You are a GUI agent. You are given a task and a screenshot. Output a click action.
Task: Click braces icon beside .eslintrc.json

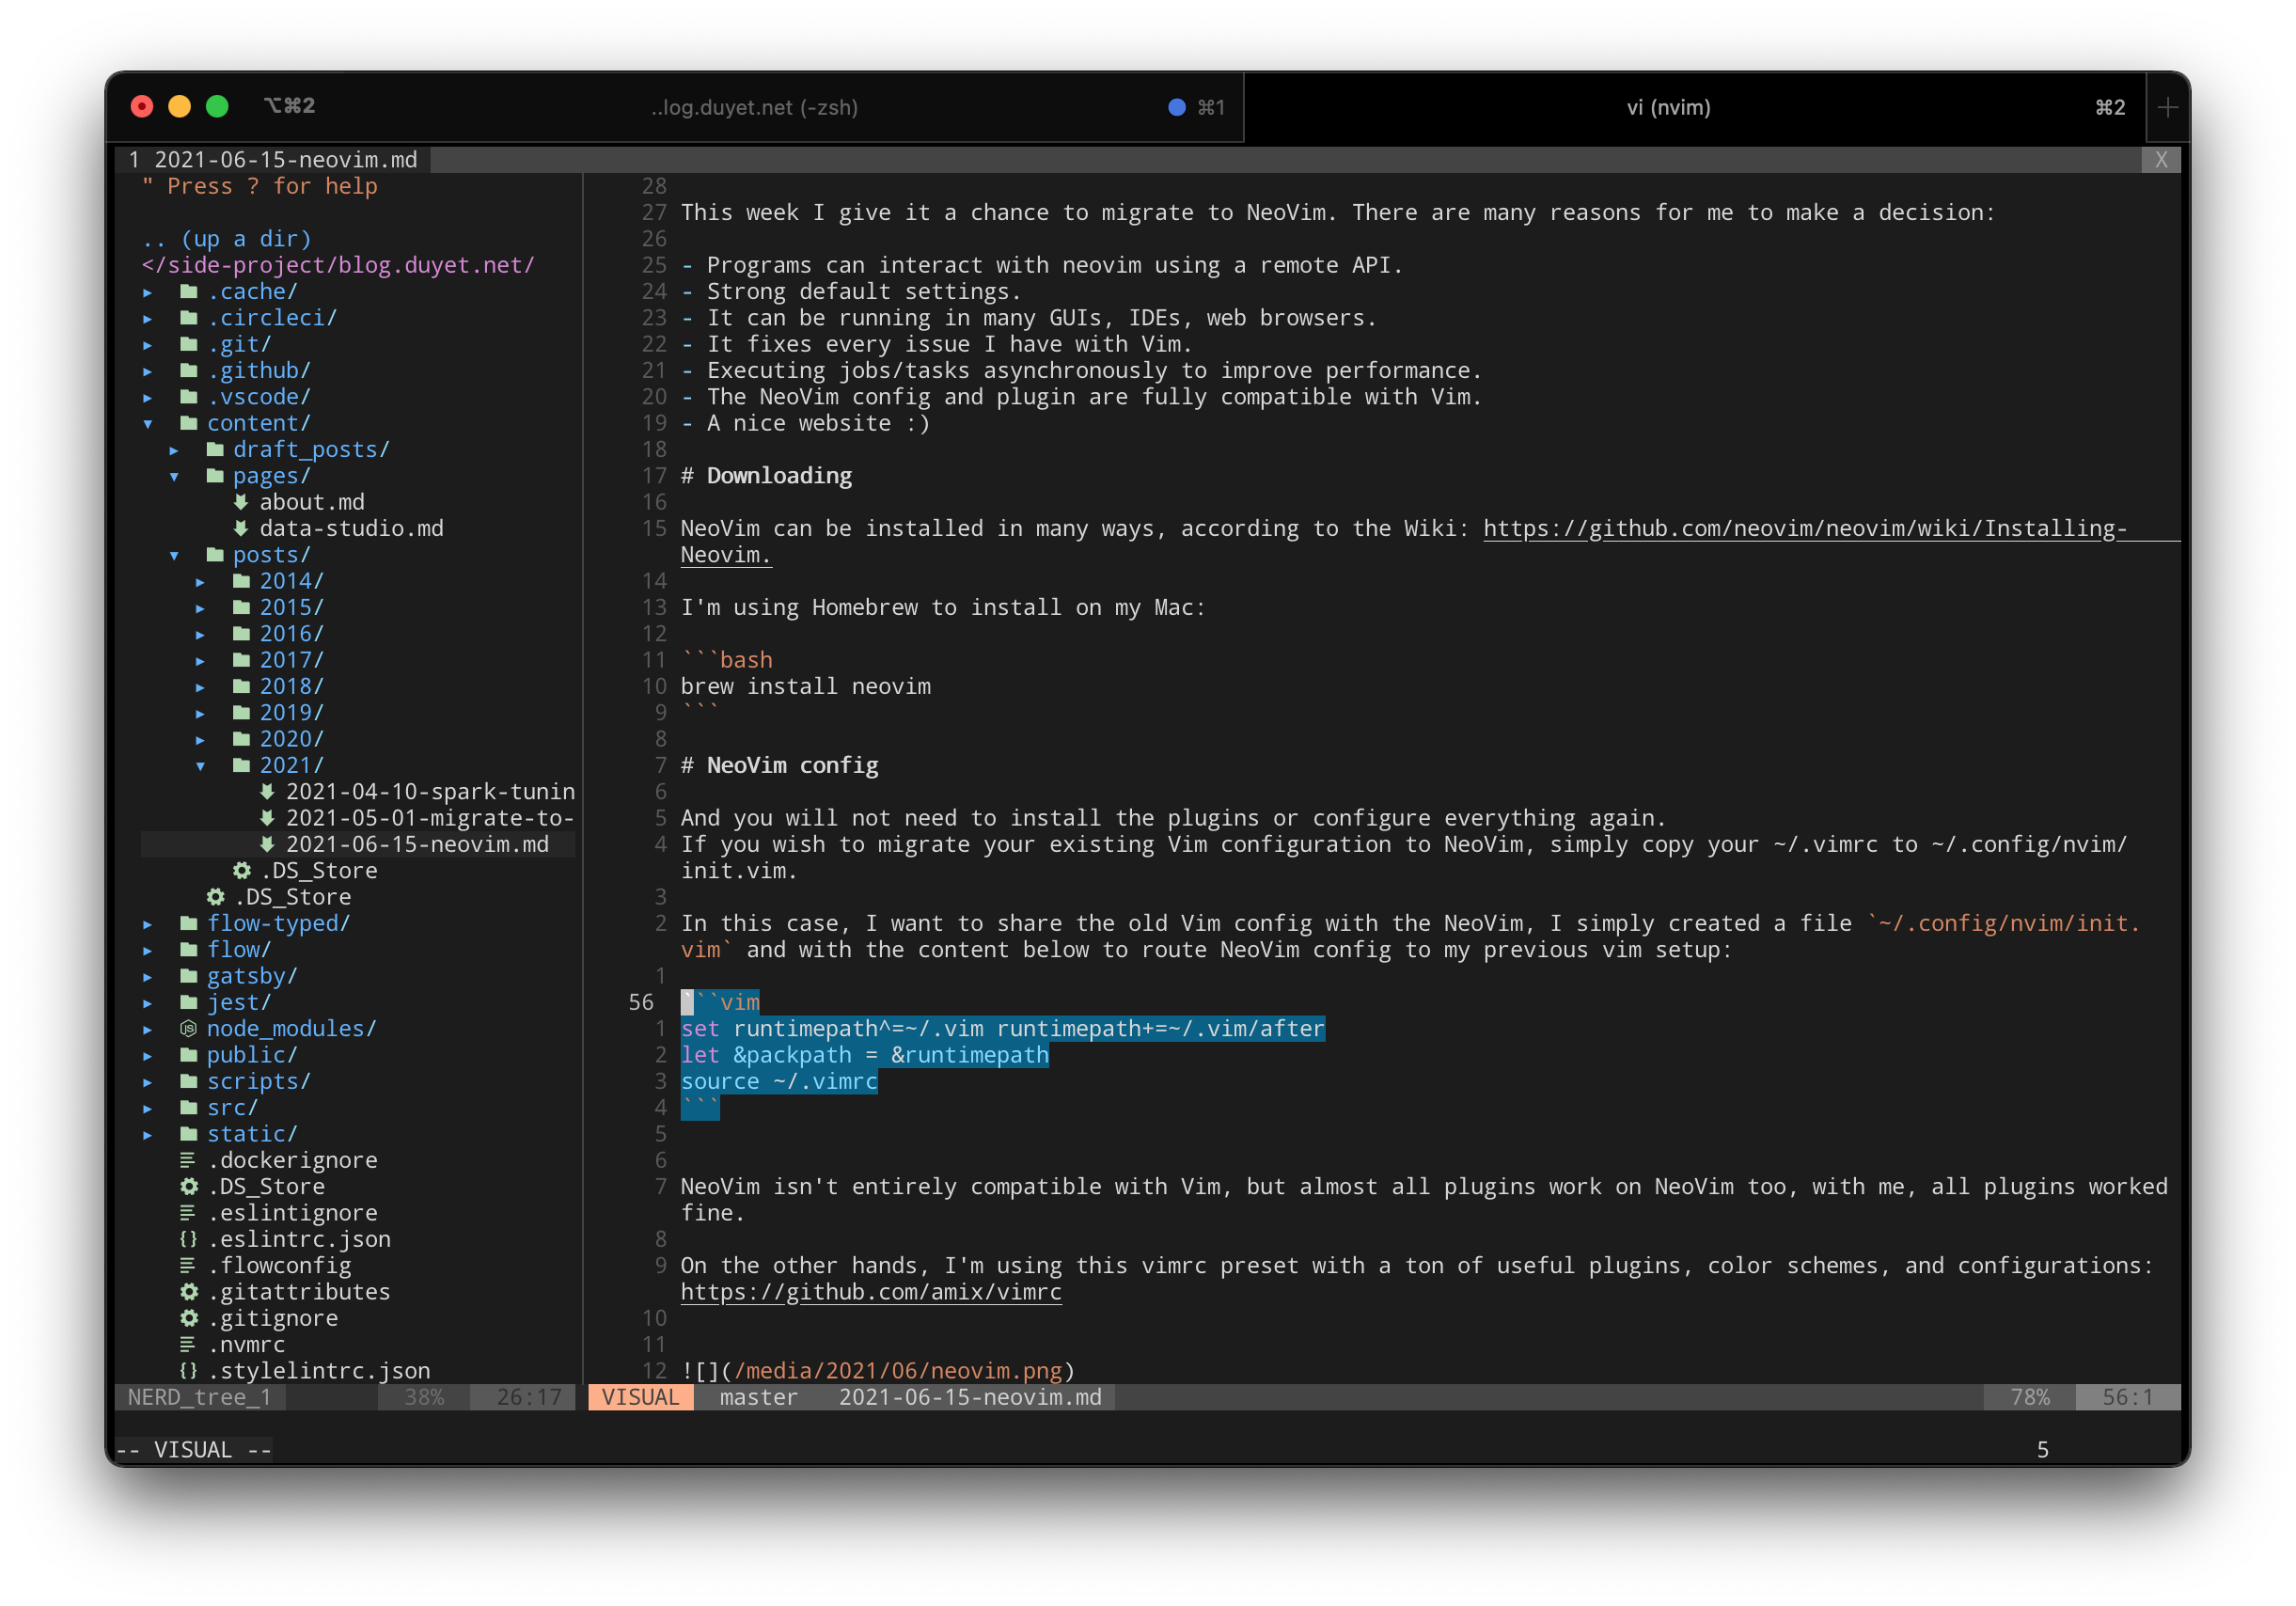188,1239
